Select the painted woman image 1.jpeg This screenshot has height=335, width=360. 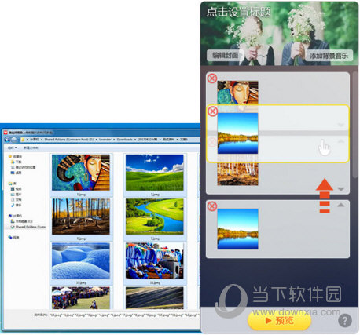pyautogui.click(x=81, y=173)
